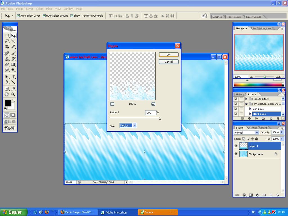The height and width of the screenshot is (216, 288).
Task: Select the Gradient tool
Action: (13, 64)
